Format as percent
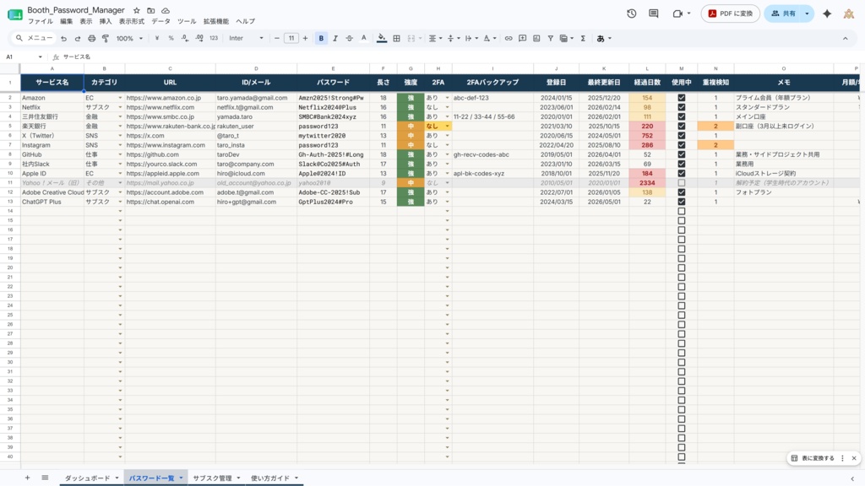 point(171,39)
